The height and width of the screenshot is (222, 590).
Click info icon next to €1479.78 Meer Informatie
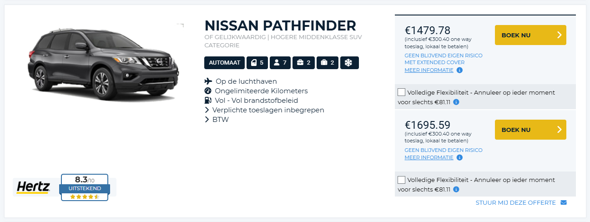(459, 71)
